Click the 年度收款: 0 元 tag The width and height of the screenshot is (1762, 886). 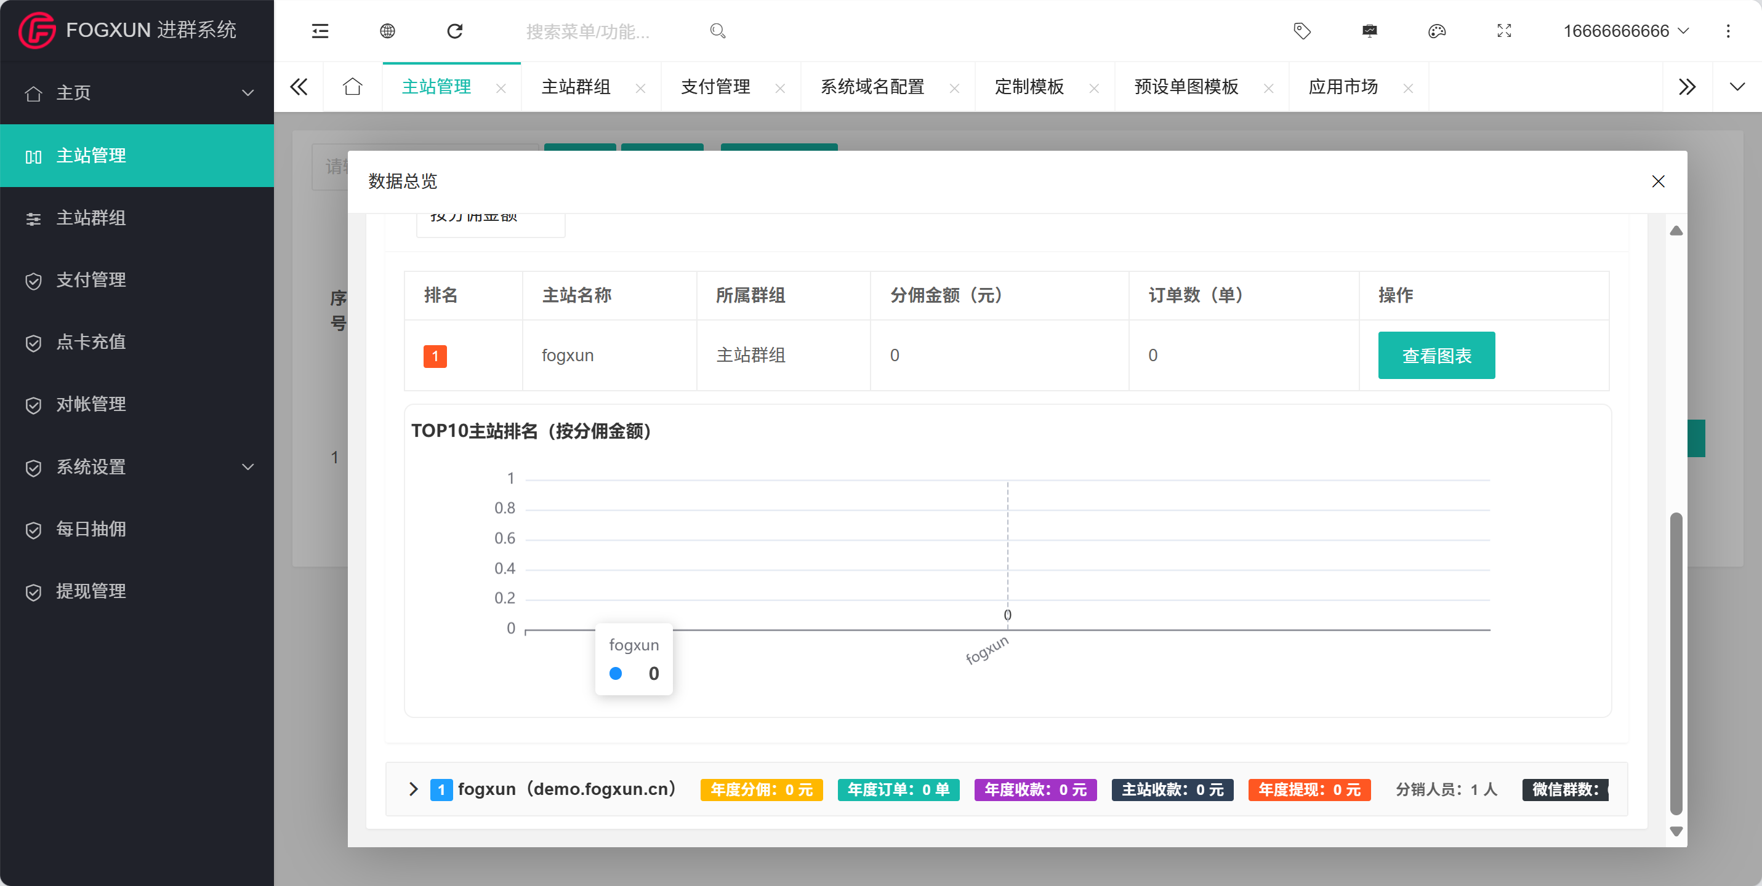(x=1036, y=789)
